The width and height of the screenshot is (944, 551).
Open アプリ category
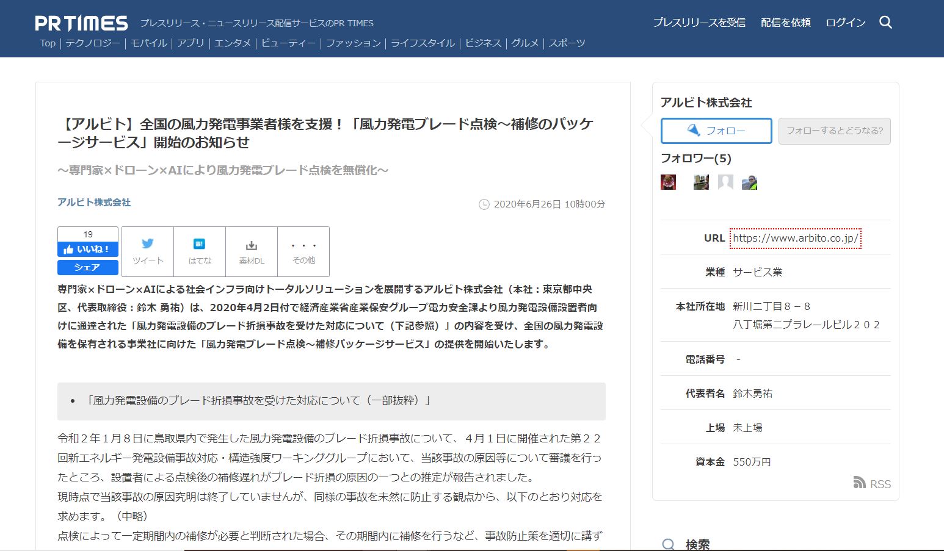pos(191,43)
